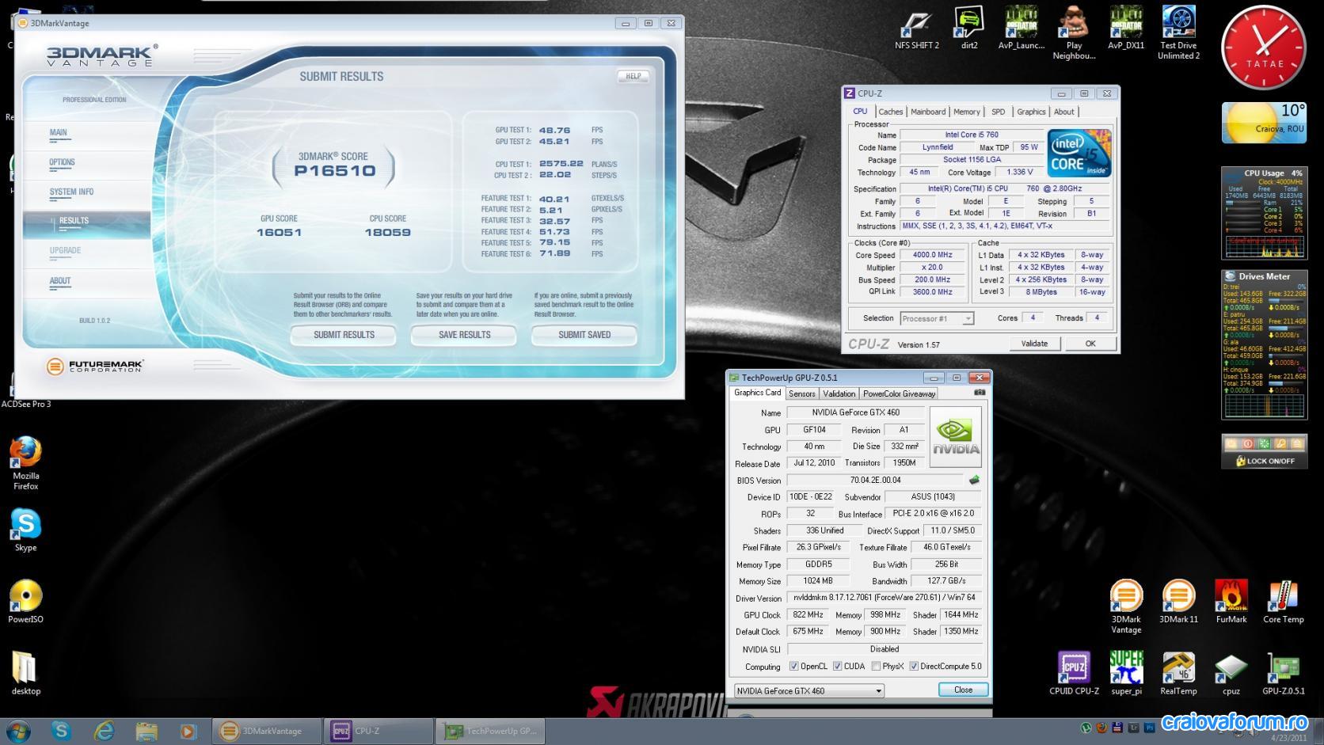
Task: Click the SUBMIT RESULTS button
Action: [x=344, y=335]
